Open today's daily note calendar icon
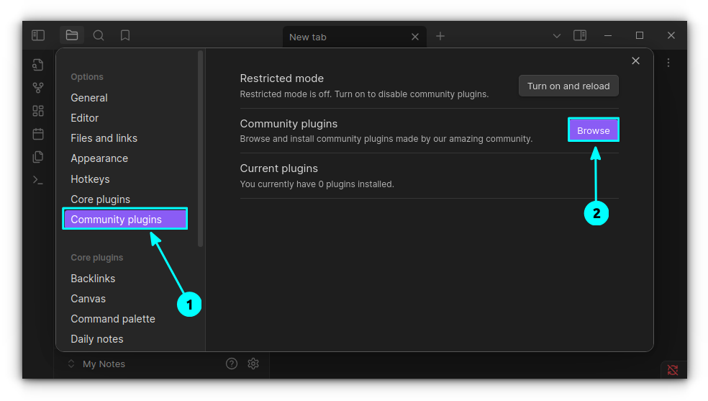 [x=38, y=134]
